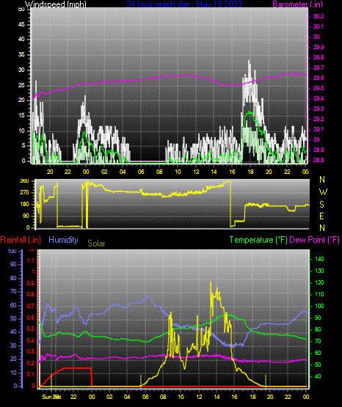Click the '30.1' barometer axis value
This screenshot has height=407, width=342.
[319, 26]
